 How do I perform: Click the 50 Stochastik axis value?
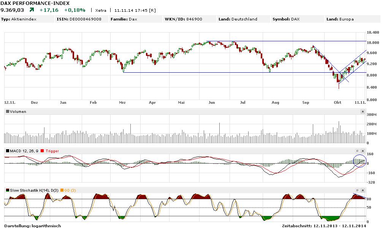point(369,208)
